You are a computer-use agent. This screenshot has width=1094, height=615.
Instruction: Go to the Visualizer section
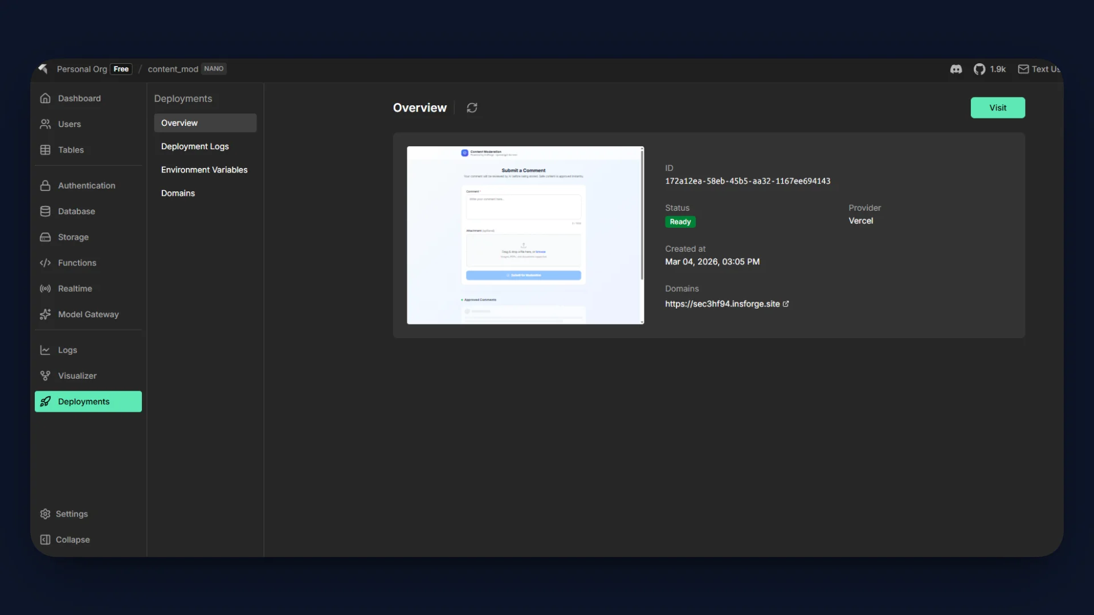click(77, 376)
